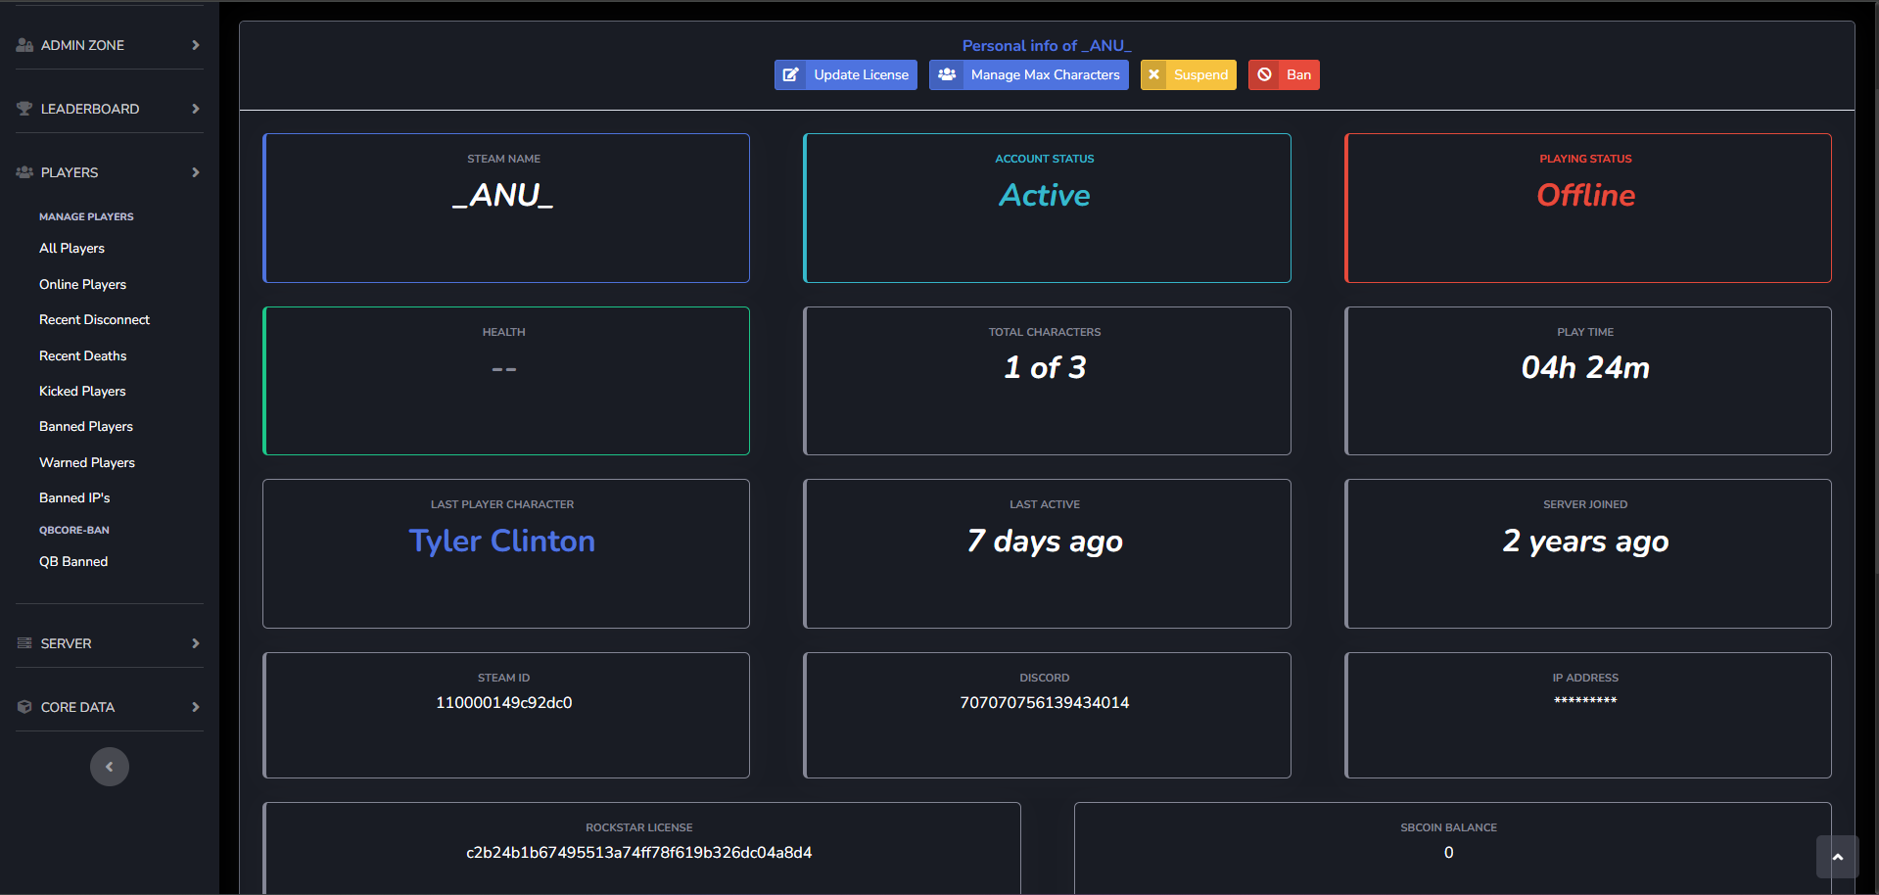Click the Core Data database icon
Image resolution: width=1879 pixels, height=895 pixels.
[x=23, y=706]
